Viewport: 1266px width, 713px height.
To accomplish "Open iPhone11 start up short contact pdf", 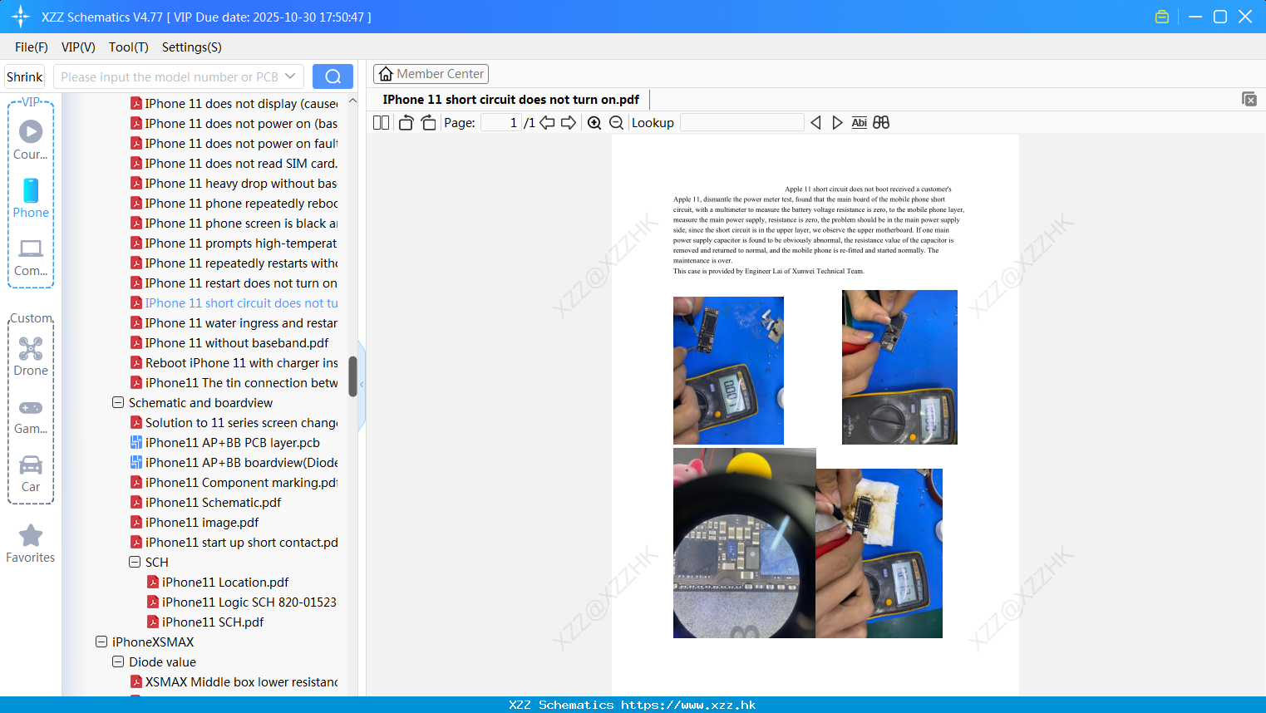I will coord(241,542).
